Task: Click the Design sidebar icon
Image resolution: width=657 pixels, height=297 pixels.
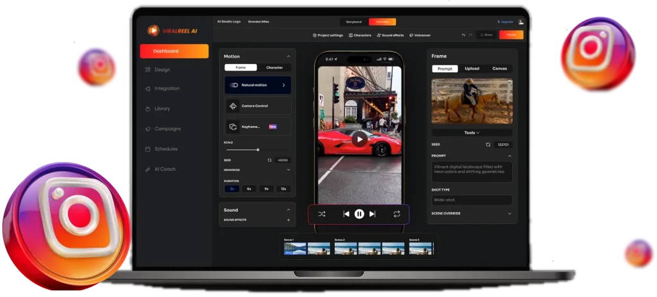Action: (148, 70)
